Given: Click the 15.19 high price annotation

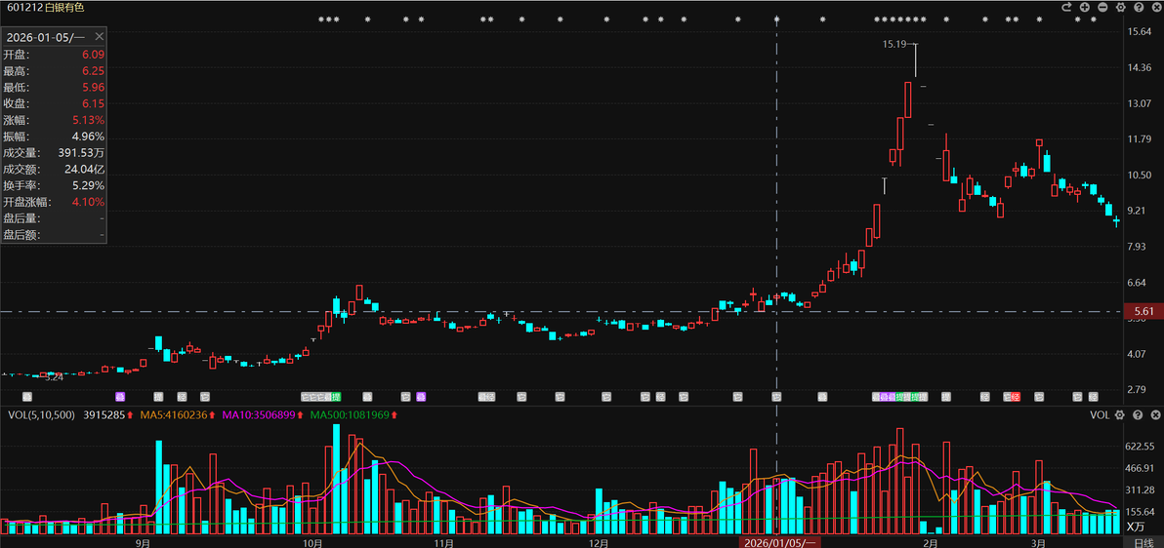Looking at the screenshot, I should click(894, 45).
